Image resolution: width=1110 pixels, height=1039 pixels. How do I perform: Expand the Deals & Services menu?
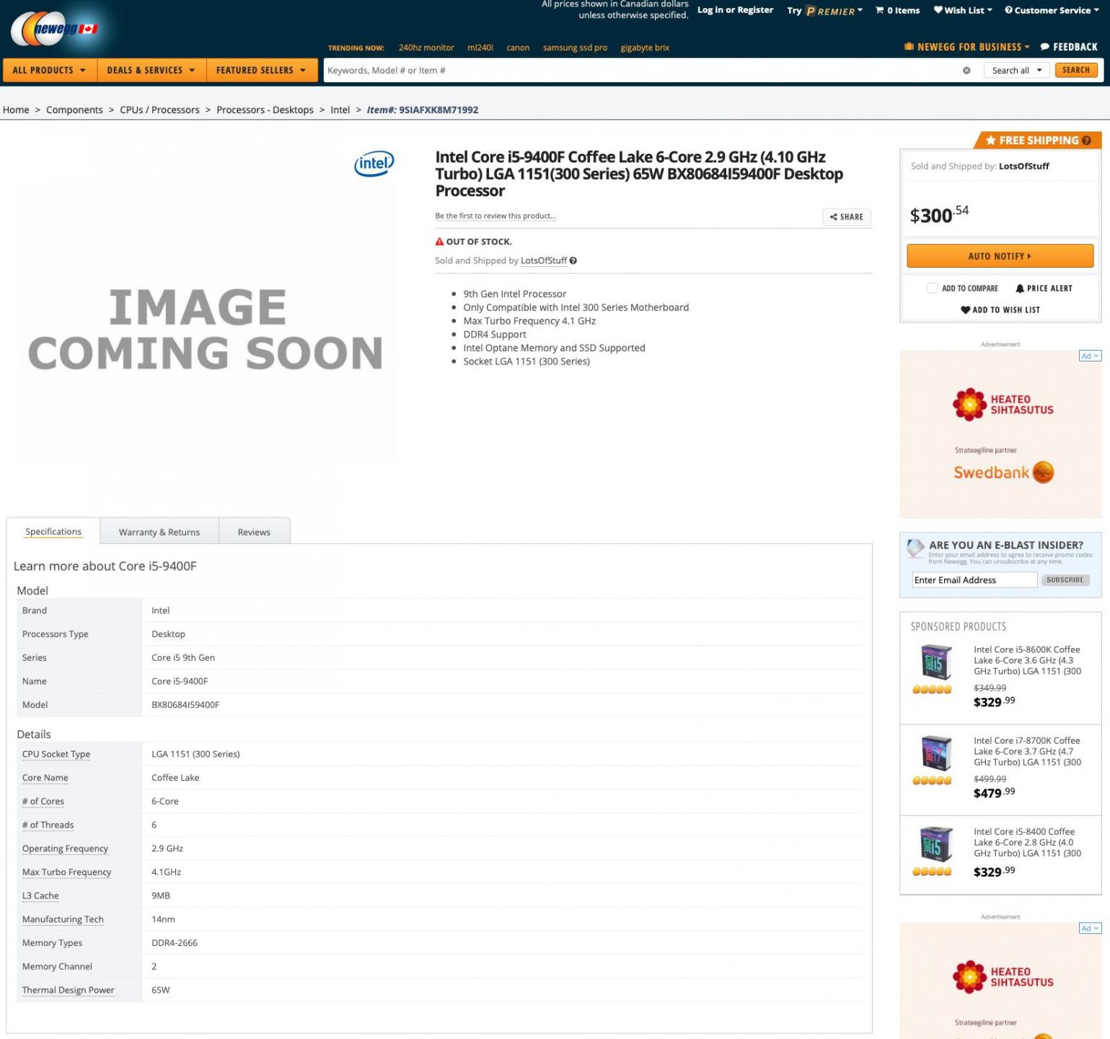tap(151, 71)
